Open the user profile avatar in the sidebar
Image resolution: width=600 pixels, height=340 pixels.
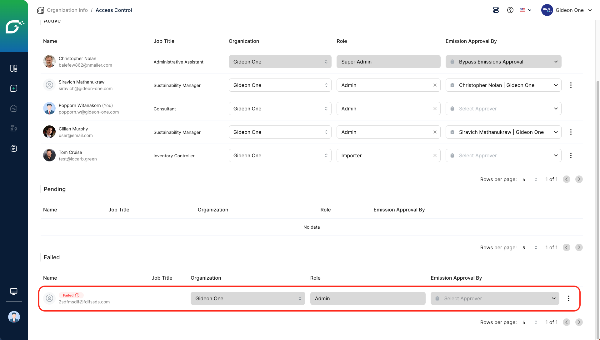coord(14,317)
